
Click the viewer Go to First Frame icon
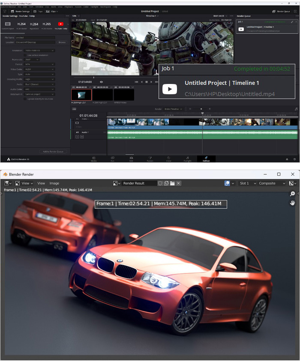pyautogui.click(x=136, y=82)
